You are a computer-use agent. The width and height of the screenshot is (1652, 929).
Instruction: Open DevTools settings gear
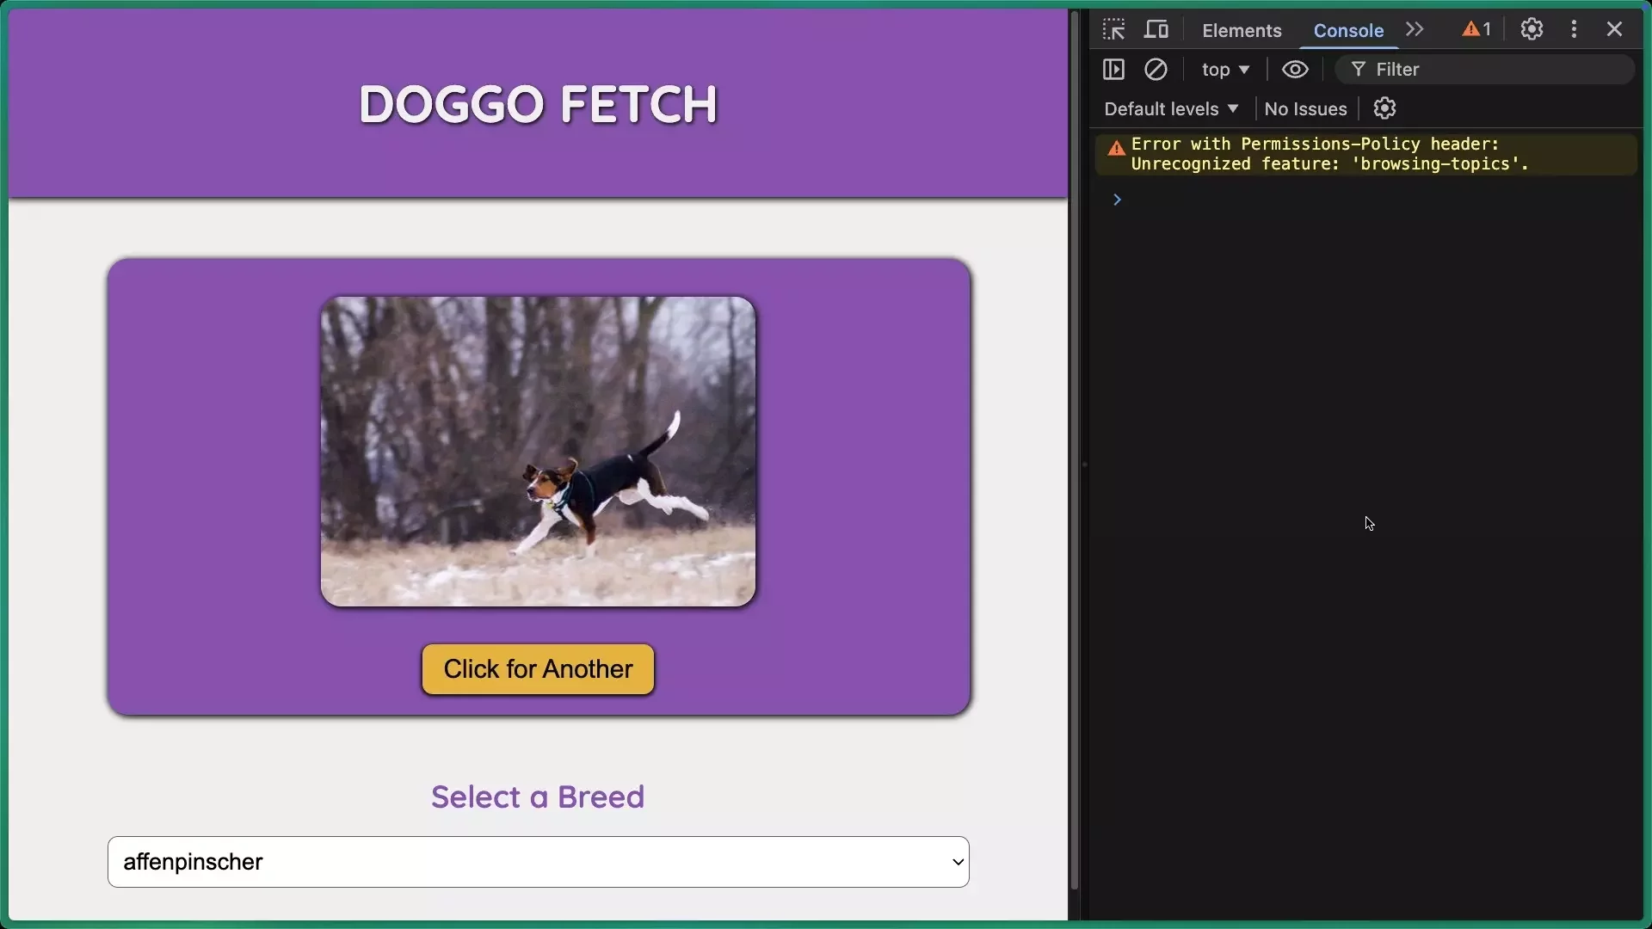click(1532, 29)
